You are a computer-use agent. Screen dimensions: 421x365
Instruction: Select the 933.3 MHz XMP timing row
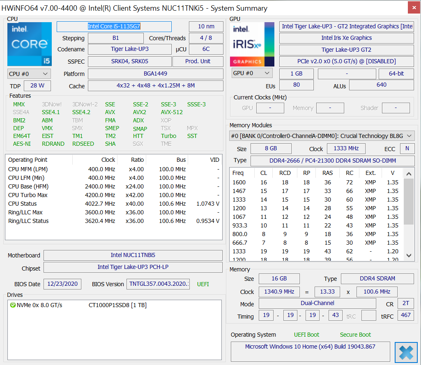pyautogui.click(x=317, y=225)
